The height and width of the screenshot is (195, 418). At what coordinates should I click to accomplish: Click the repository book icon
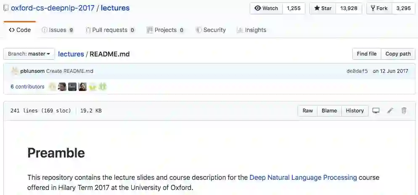coord(6,8)
